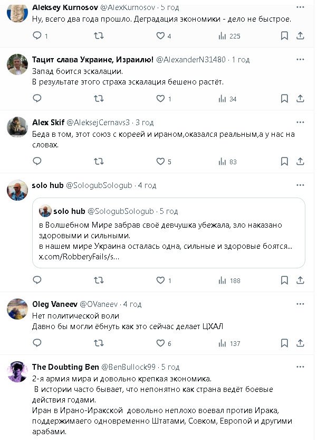Share Тацит слава Украине tweet
This screenshot has width=317, height=440.
coord(300,99)
